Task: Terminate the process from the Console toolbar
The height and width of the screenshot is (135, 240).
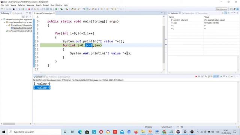Action: (x=196, y=76)
